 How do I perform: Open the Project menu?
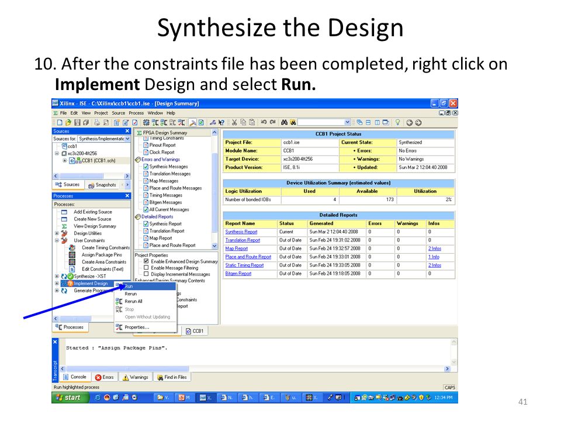[x=101, y=113]
